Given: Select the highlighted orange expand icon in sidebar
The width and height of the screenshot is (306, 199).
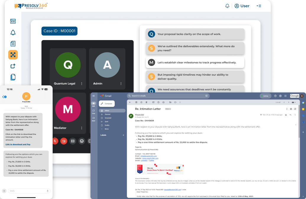Looking at the screenshot, I should tap(13, 55).
